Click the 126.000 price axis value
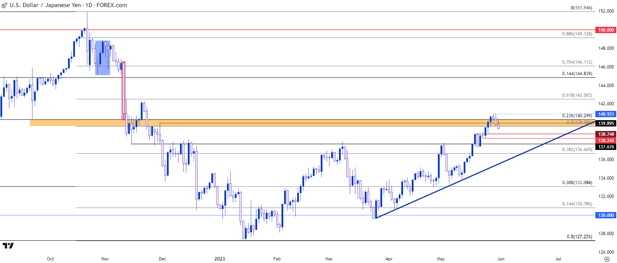The height and width of the screenshot is (263, 617). coord(606,252)
